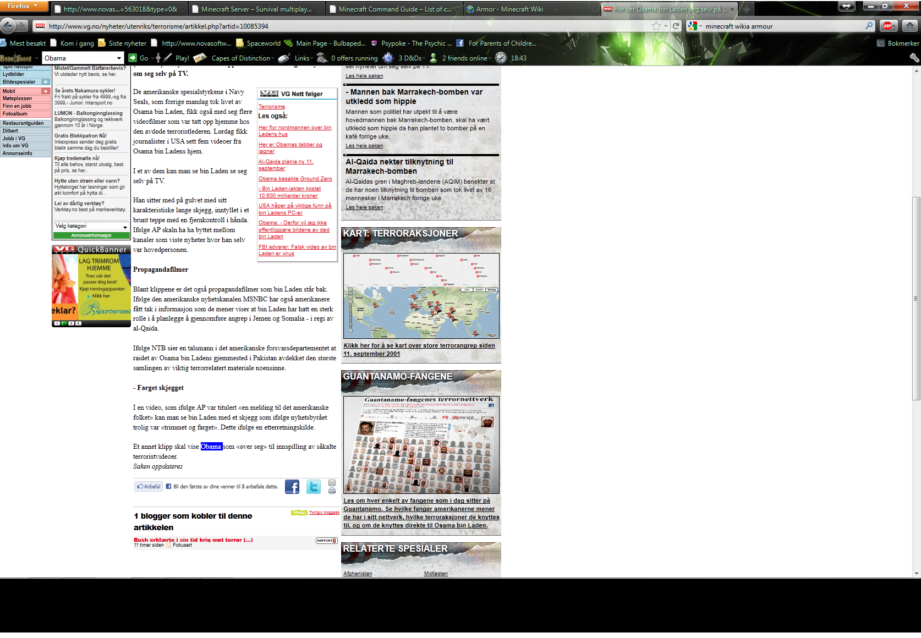This screenshot has width=921, height=638.
Task: Open the Spaceworld bookmark folder
Action: coord(258,43)
